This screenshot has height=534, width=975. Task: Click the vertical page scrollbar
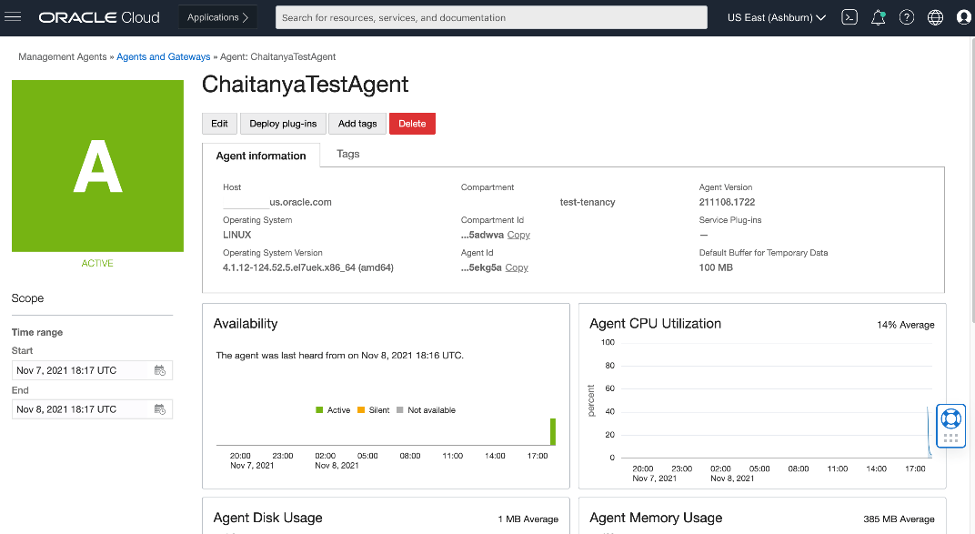click(972, 180)
